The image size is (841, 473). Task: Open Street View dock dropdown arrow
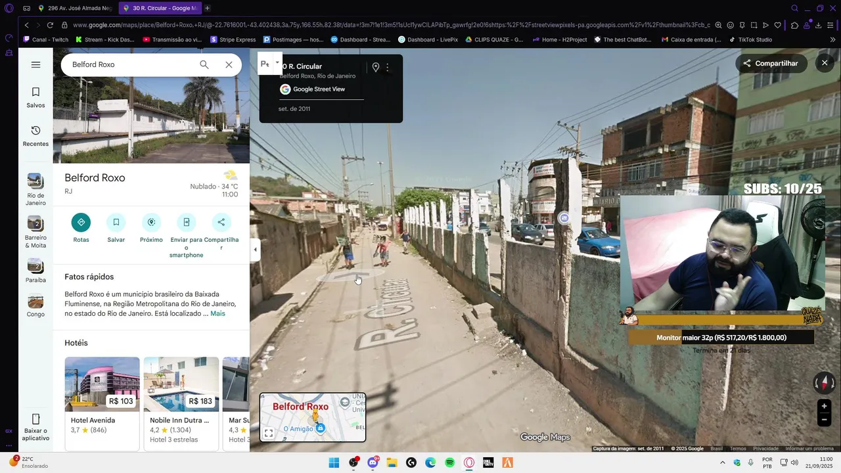pos(277,63)
